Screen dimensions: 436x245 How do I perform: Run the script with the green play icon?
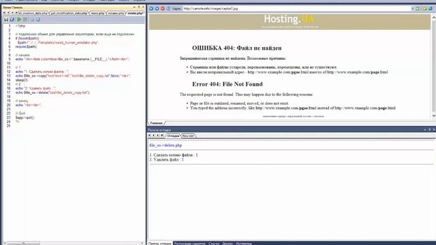19,20
